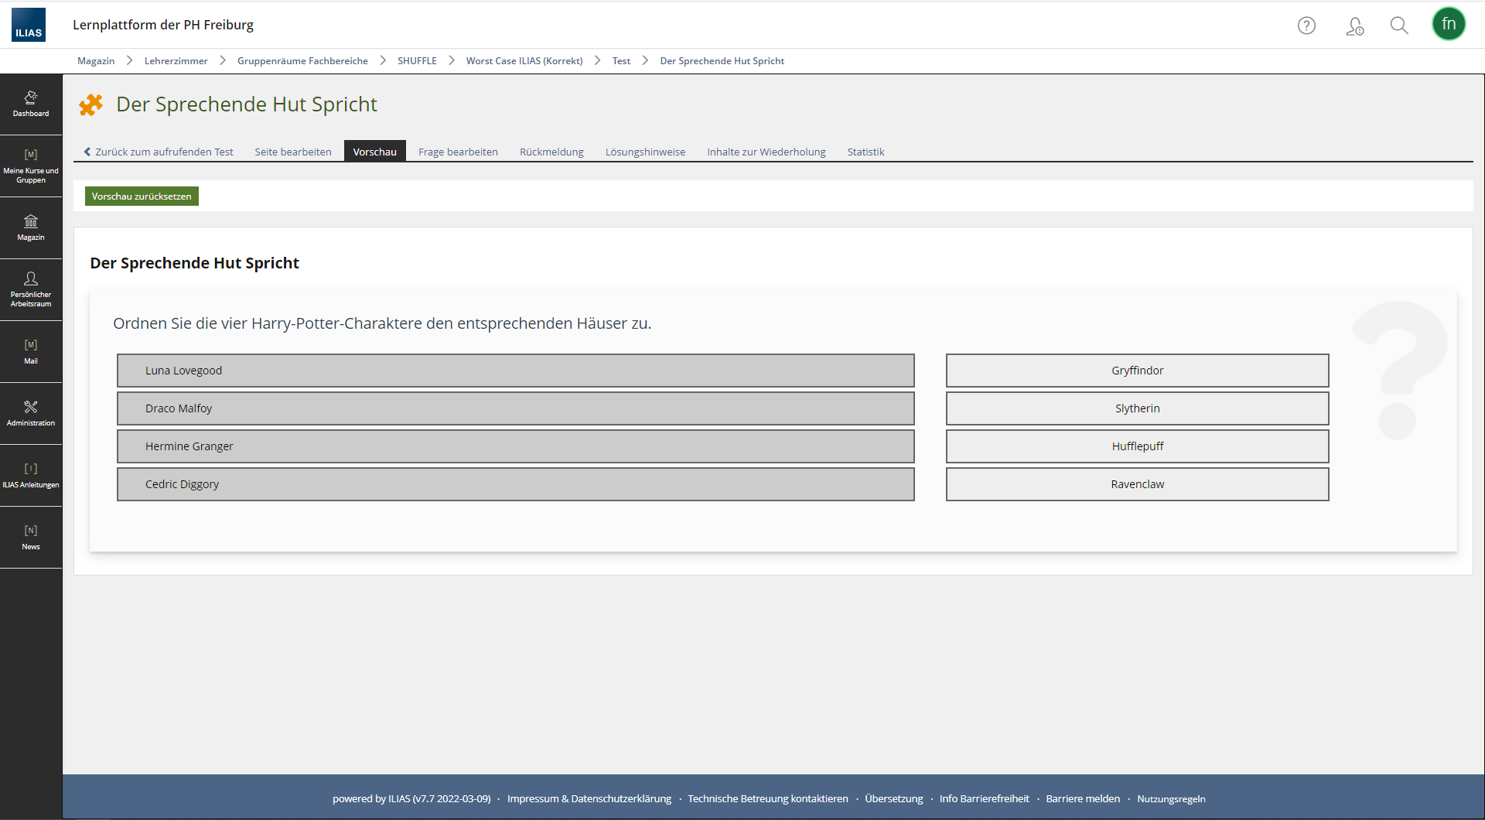Open the search magnifier icon
1485x820 pixels.
1398,26
